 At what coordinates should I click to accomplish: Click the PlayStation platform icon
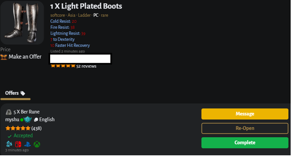pos(27,144)
